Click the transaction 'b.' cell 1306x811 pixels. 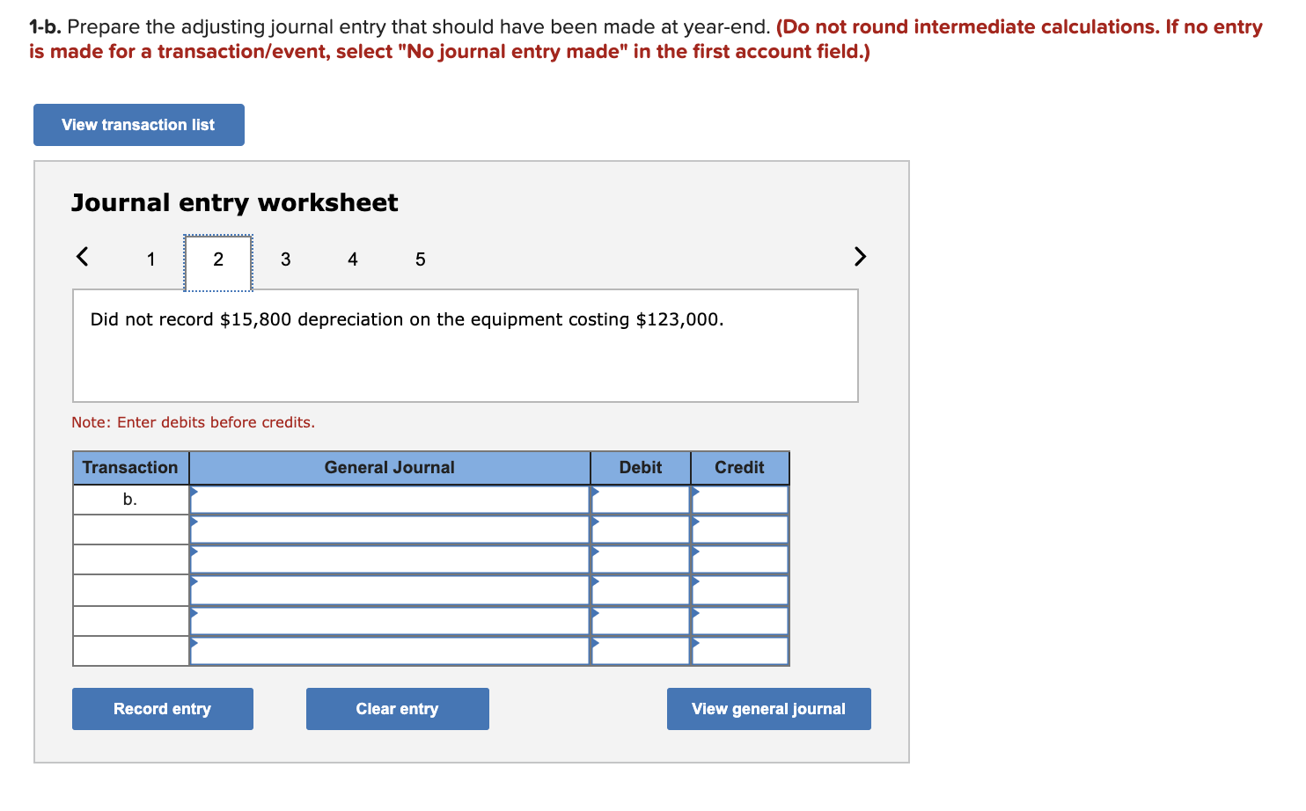click(x=130, y=499)
